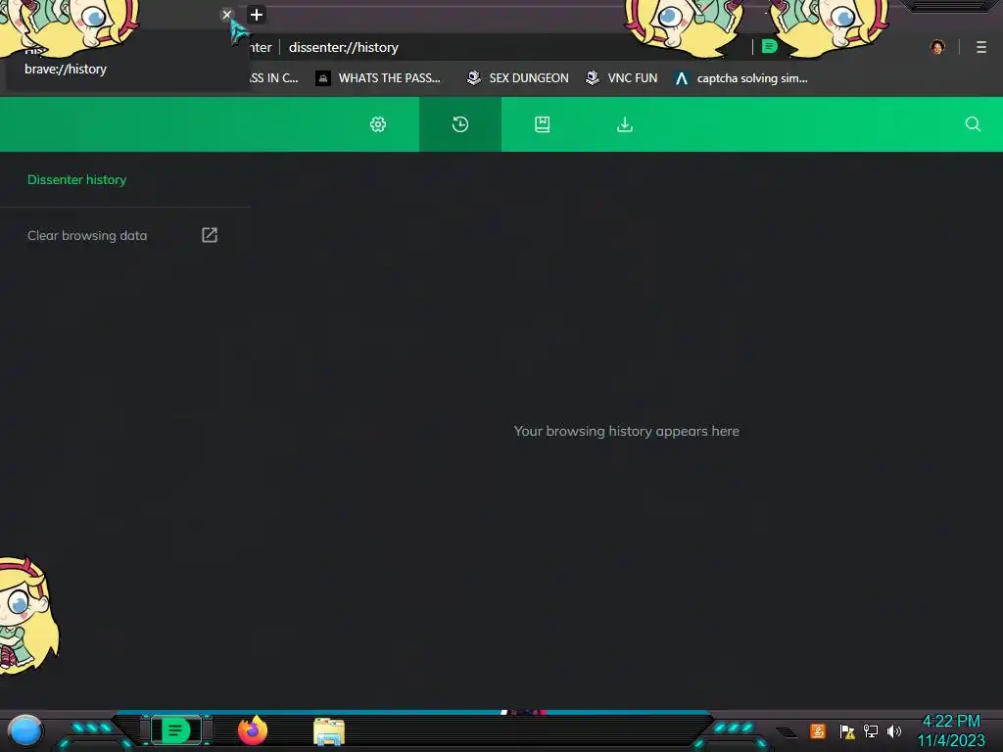Close the current browser tab
The height and width of the screenshot is (752, 1003).
(x=226, y=14)
